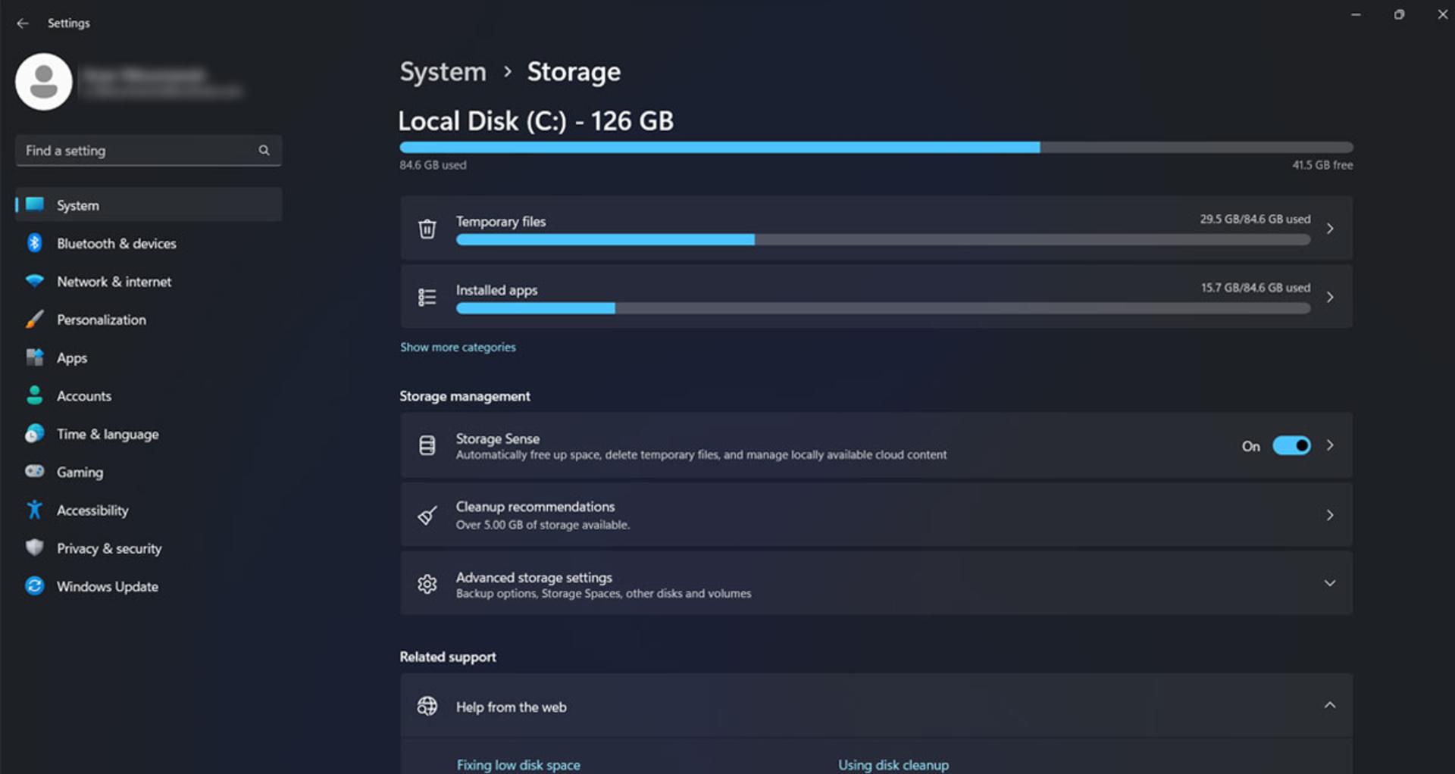Open Using disk cleanup link
The width and height of the screenshot is (1455, 774).
pos(893,765)
